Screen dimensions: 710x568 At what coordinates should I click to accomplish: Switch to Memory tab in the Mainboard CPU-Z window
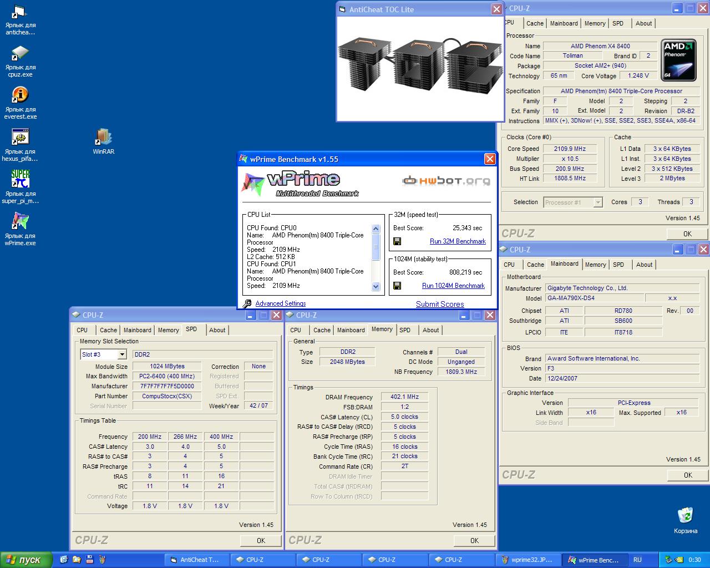pyautogui.click(x=595, y=265)
